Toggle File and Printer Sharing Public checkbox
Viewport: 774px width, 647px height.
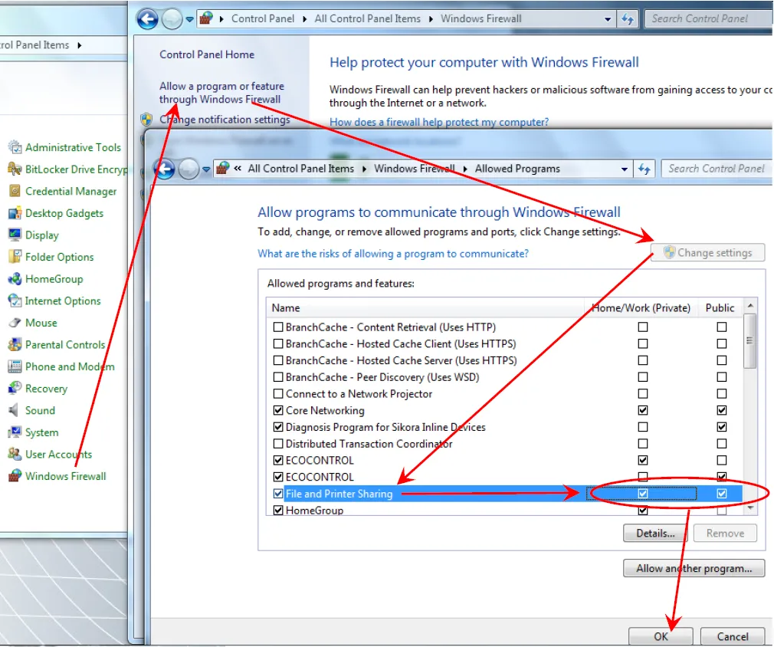[722, 494]
